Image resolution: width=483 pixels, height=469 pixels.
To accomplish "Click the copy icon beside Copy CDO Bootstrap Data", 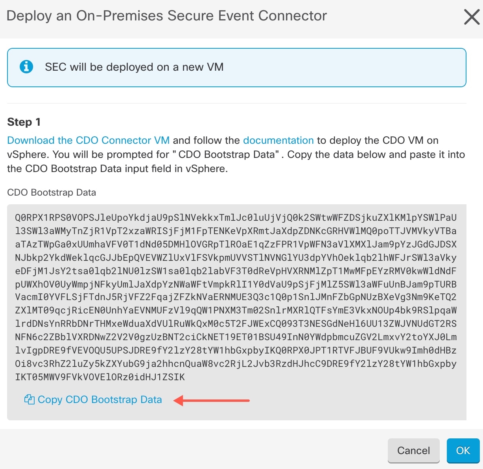I will 29,399.
